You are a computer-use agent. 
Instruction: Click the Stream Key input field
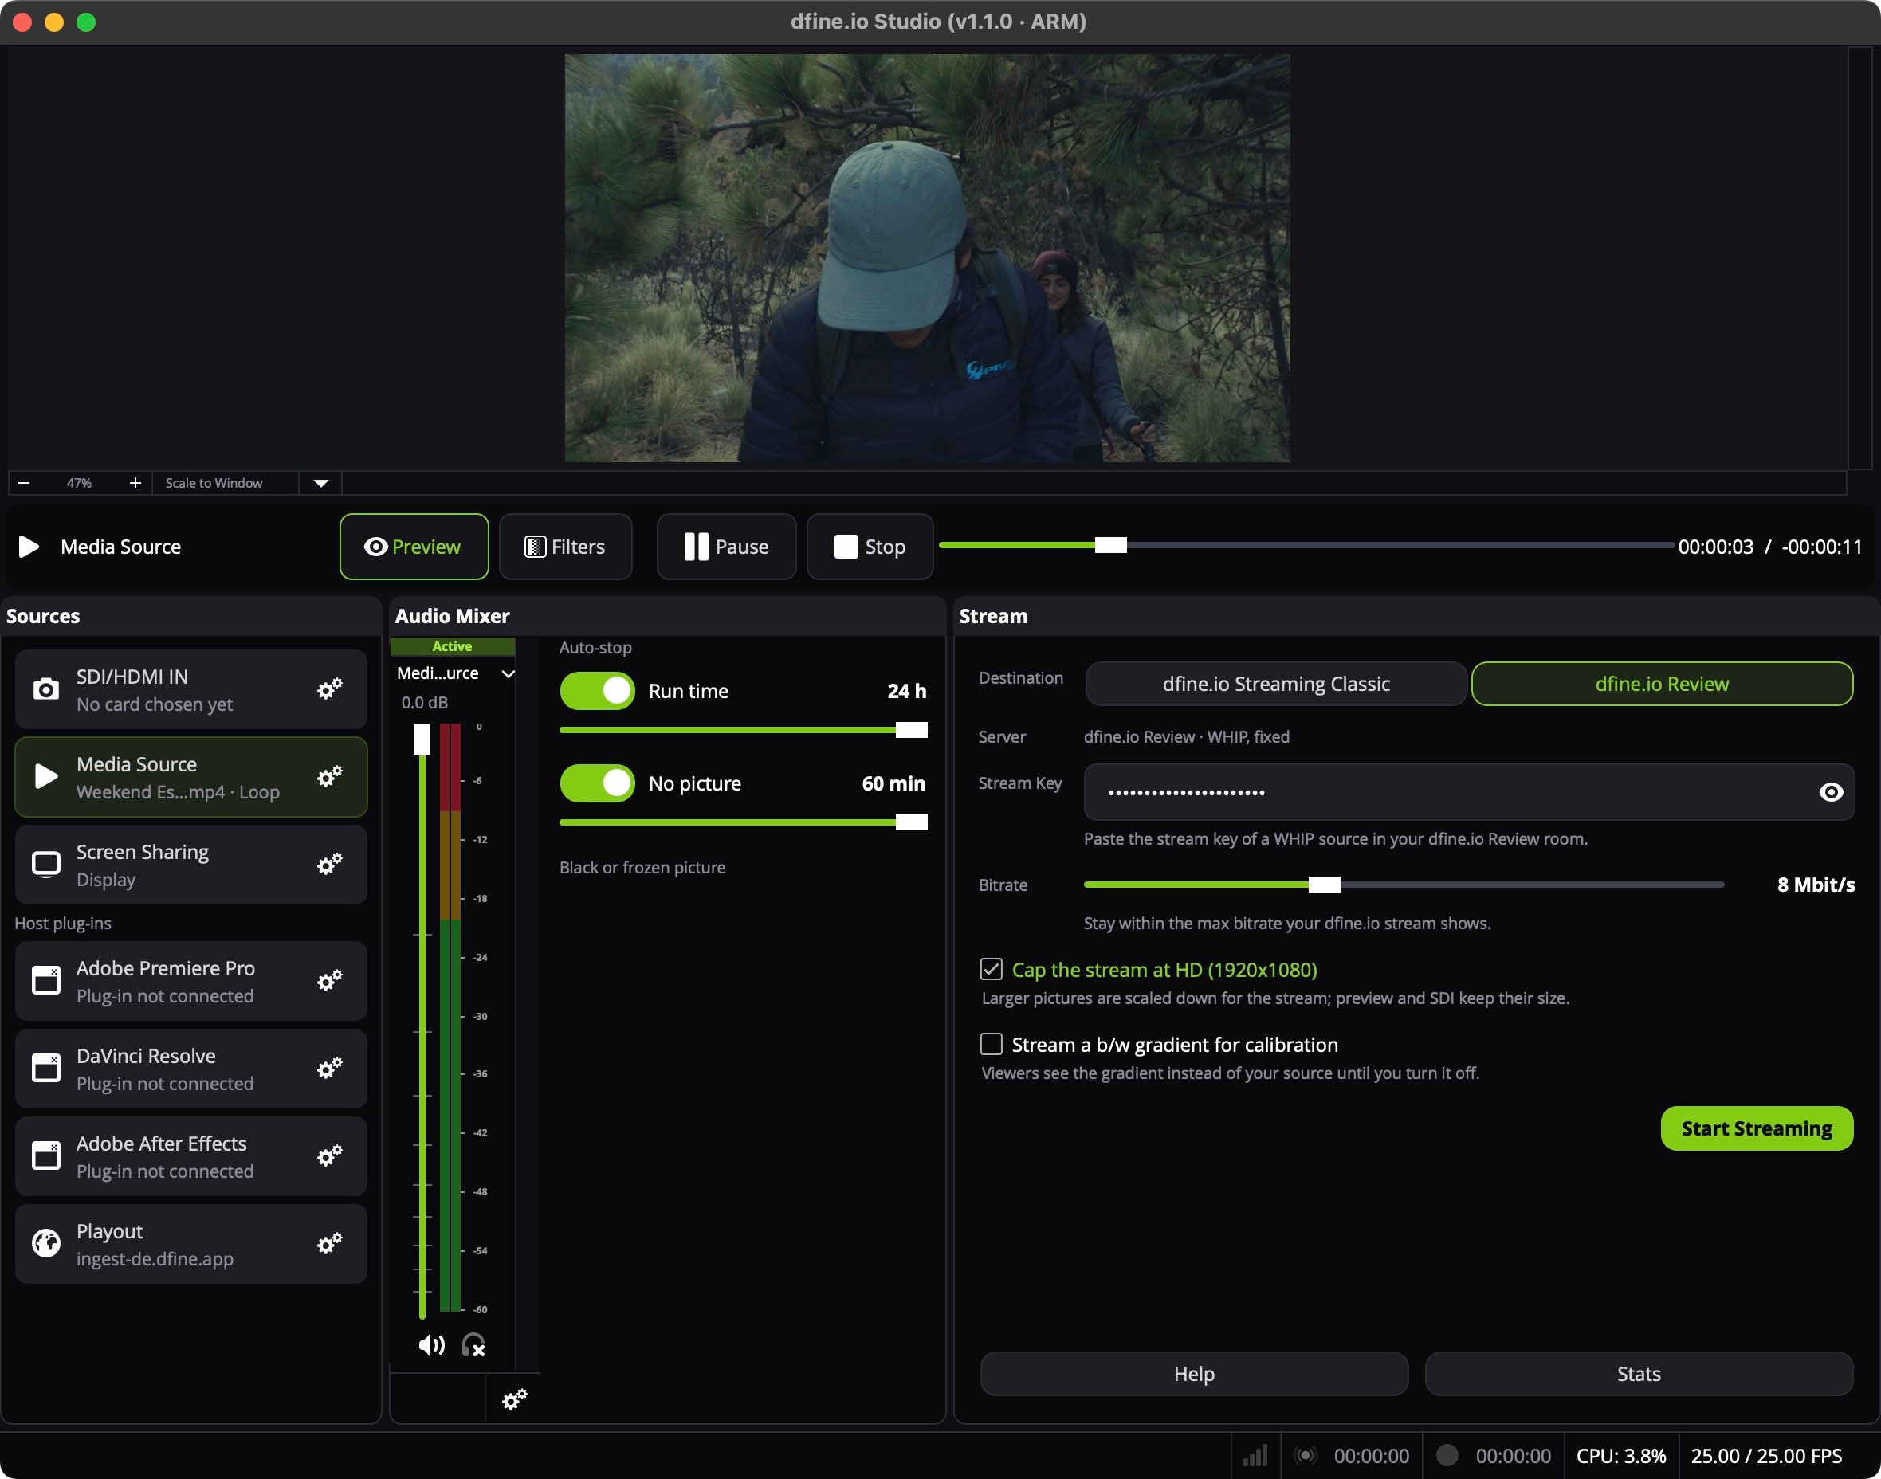[x=1469, y=792]
